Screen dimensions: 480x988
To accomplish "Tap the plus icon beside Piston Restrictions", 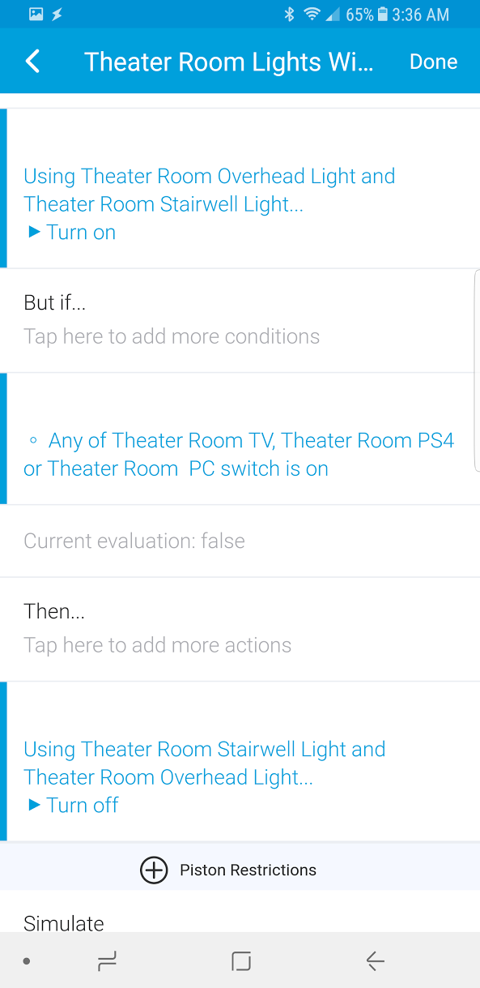I will 154,870.
